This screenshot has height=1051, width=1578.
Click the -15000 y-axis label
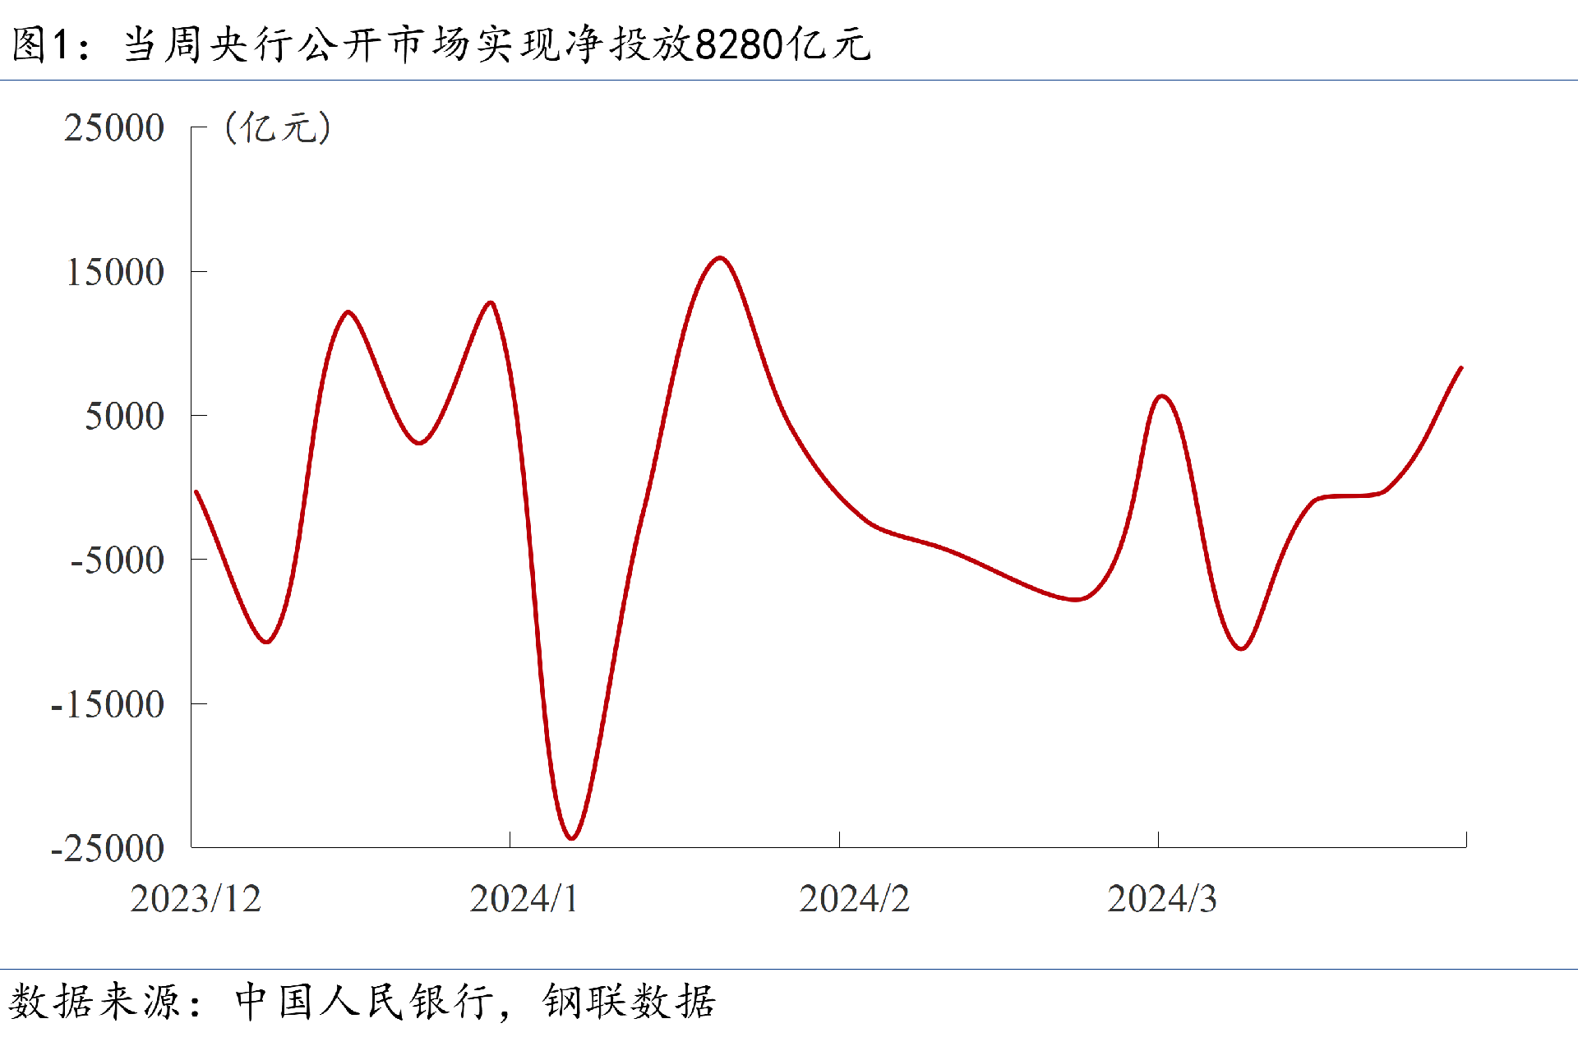[x=107, y=705]
